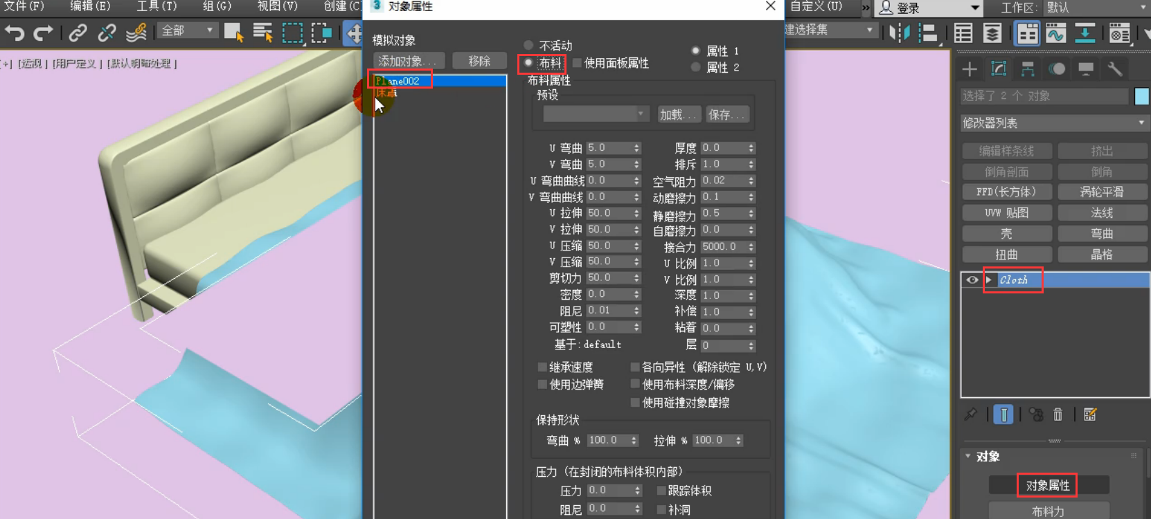Image resolution: width=1151 pixels, height=519 pixels.
Task: Click the Mirror tool icon
Action: 899,33
